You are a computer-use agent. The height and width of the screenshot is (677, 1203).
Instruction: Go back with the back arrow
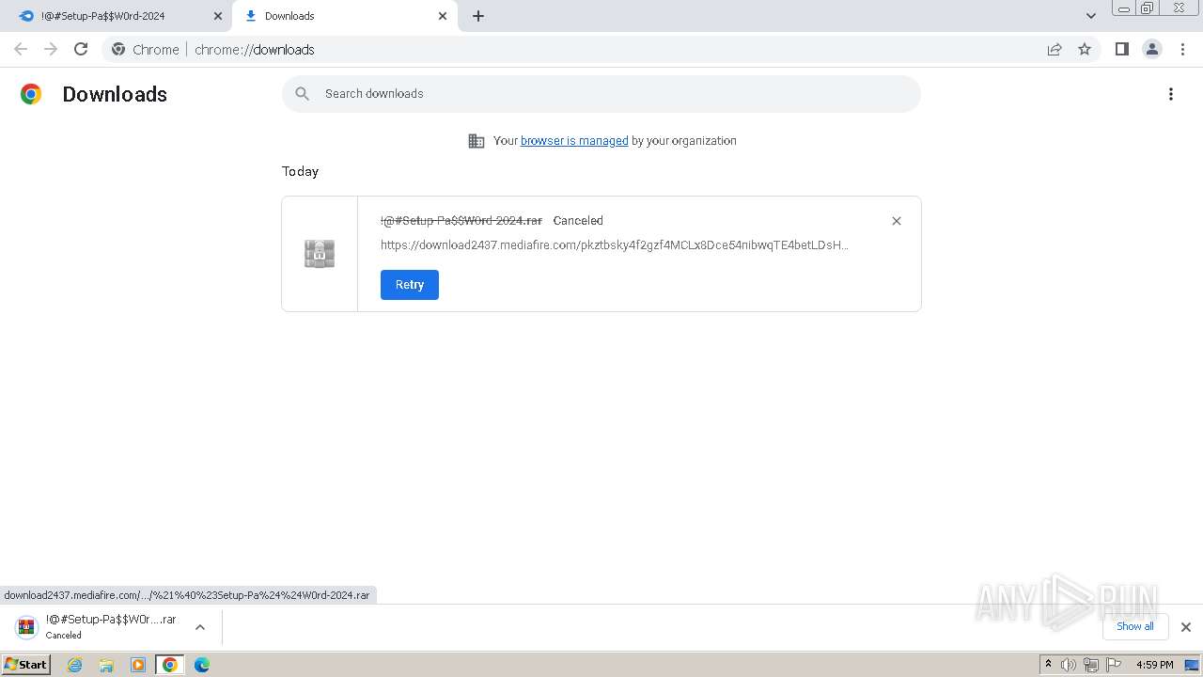21,49
